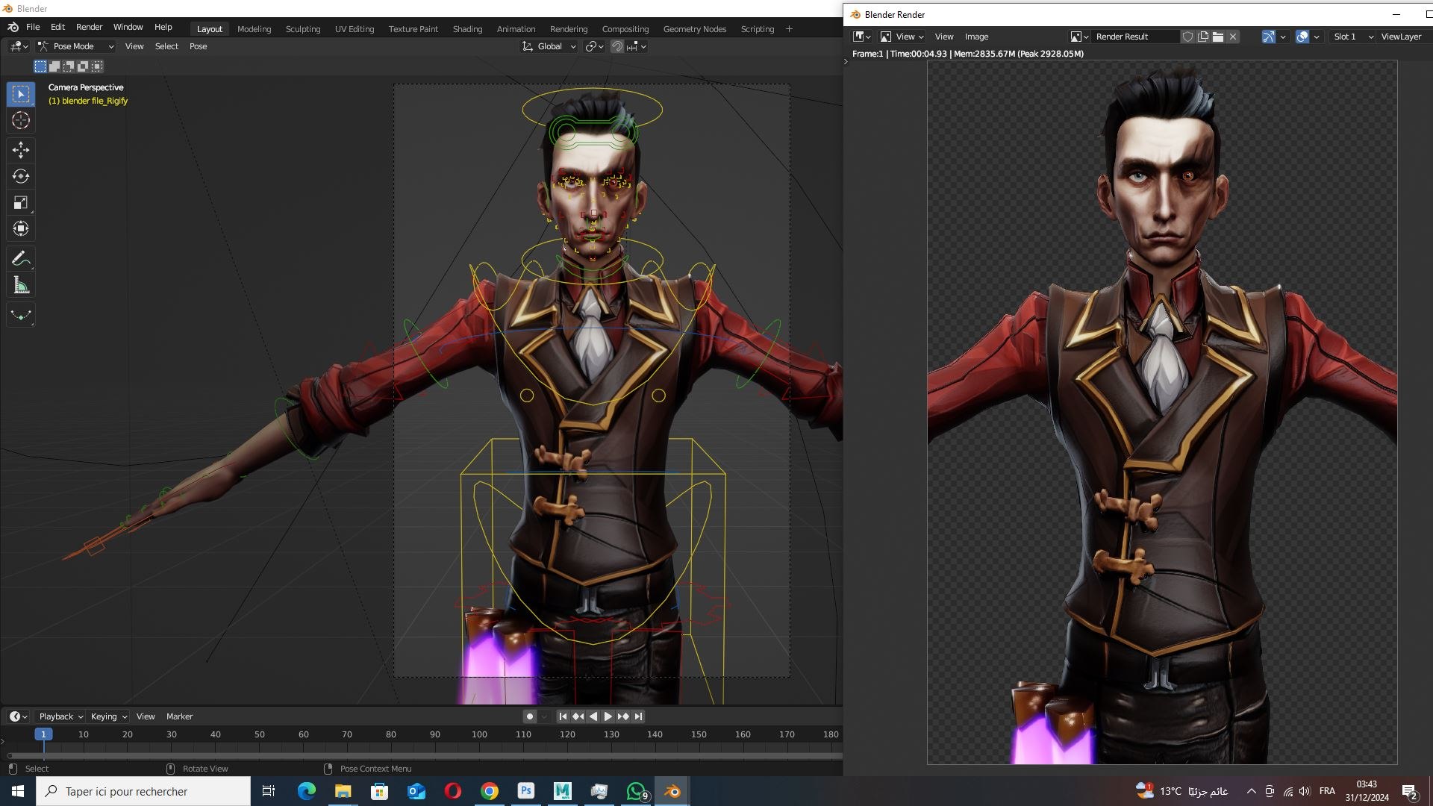Launch Photoshop from the taskbar
Image resolution: width=1433 pixels, height=806 pixels.
coord(526,791)
